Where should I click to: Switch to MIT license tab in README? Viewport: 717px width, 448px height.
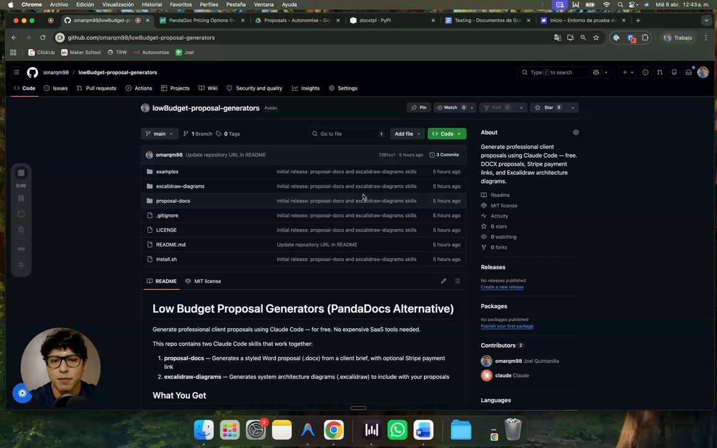203,281
